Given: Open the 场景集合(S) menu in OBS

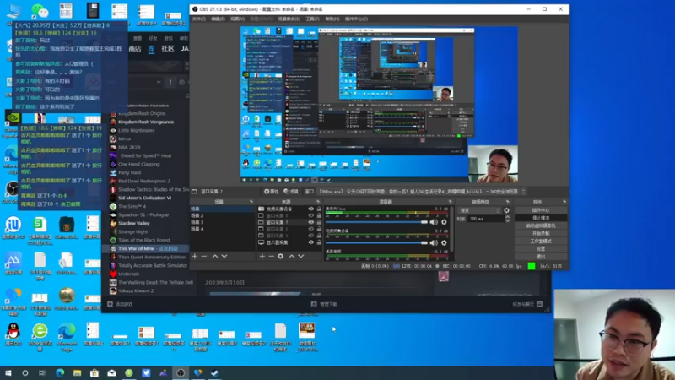Looking at the screenshot, I should pos(289,19).
